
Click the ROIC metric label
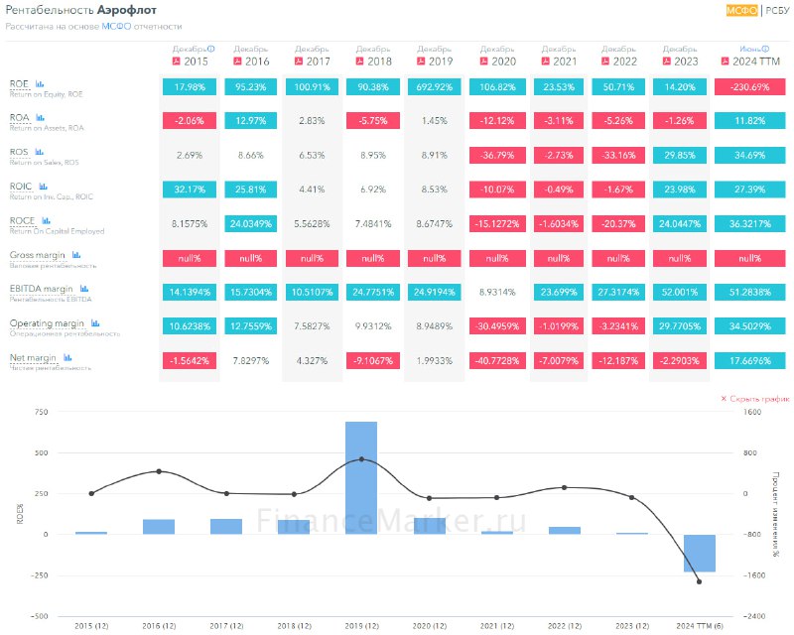(x=21, y=187)
